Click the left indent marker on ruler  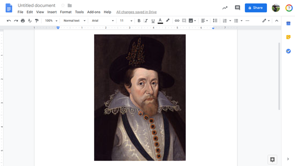[58, 28]
